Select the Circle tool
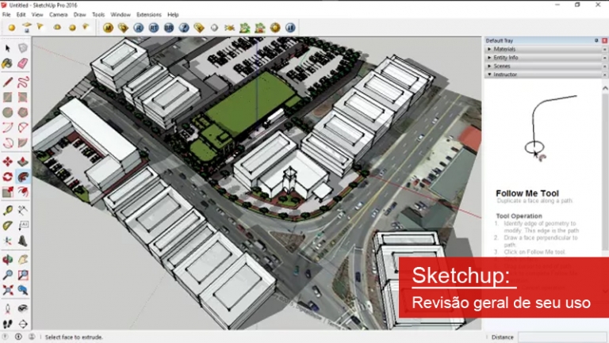 [8, 112]
